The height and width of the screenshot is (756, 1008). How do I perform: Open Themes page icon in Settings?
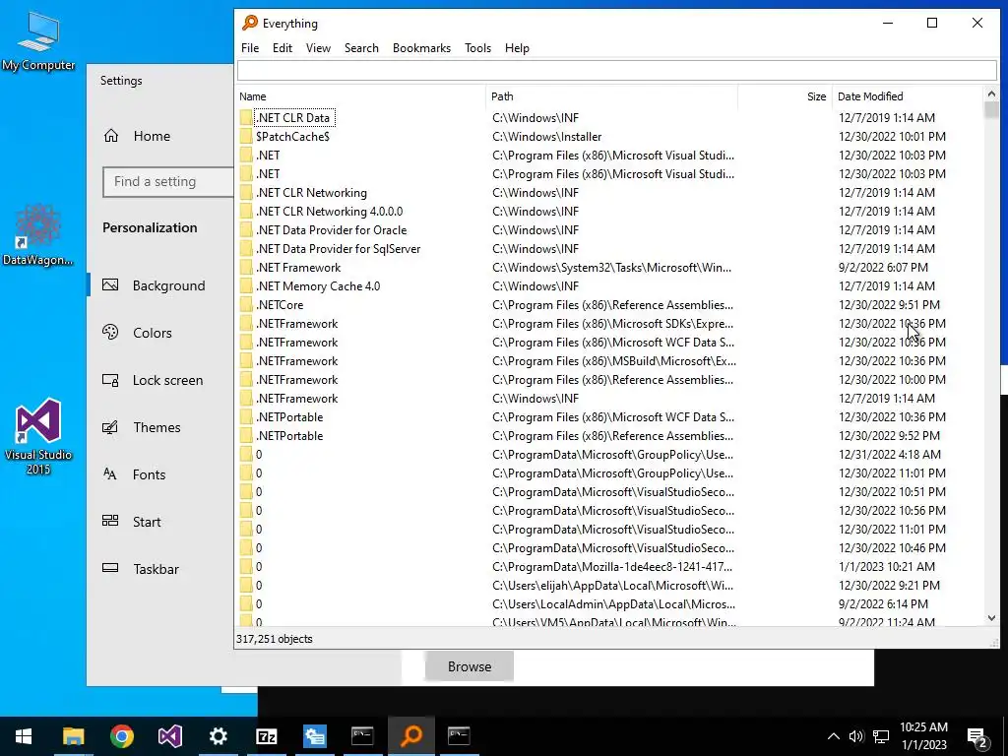point(110,427)
